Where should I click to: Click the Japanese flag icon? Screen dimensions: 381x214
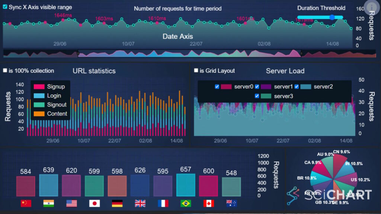point(94,203)
